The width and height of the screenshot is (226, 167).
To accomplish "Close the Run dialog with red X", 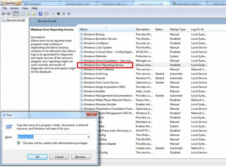I will (x=92, y=114).
